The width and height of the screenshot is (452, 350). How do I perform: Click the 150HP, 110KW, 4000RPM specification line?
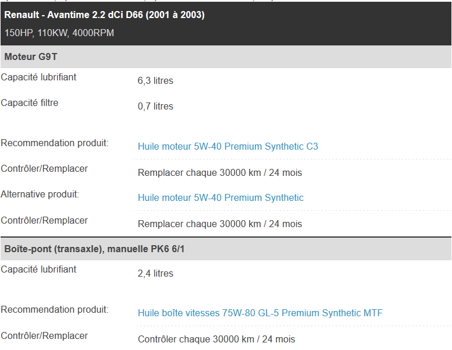(x=59, y=33)
